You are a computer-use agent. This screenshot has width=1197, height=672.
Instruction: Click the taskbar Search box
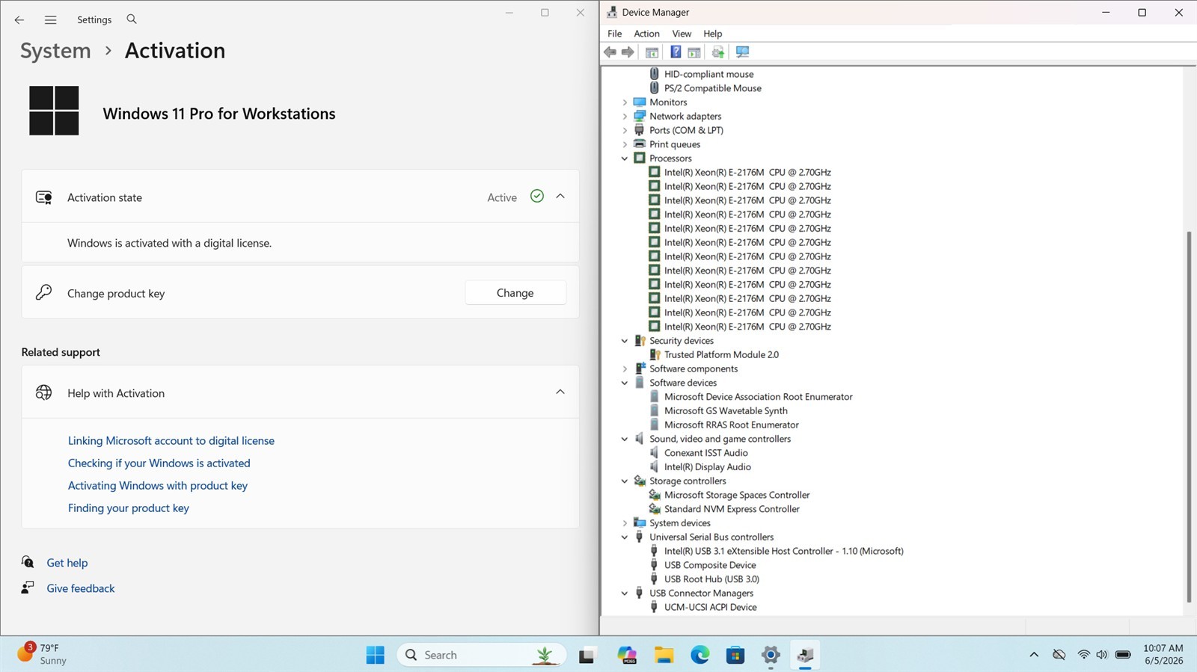(483, 655)
